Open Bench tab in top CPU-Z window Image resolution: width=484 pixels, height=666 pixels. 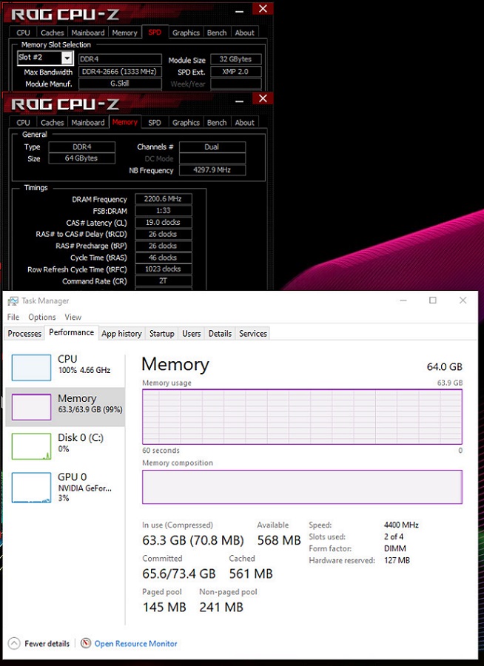point(217,33)
